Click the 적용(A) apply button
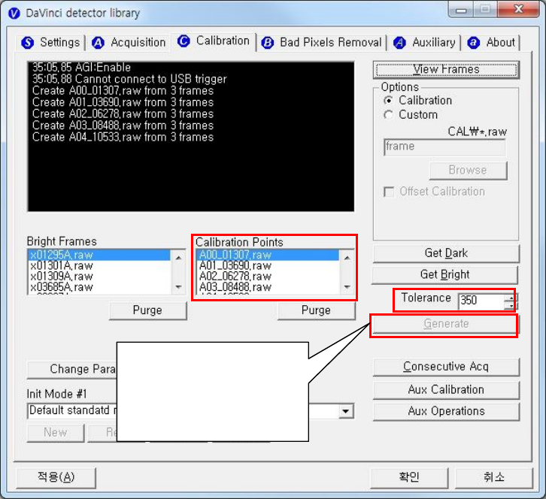Viewport: 546px width, 499px height. (56, 477)
